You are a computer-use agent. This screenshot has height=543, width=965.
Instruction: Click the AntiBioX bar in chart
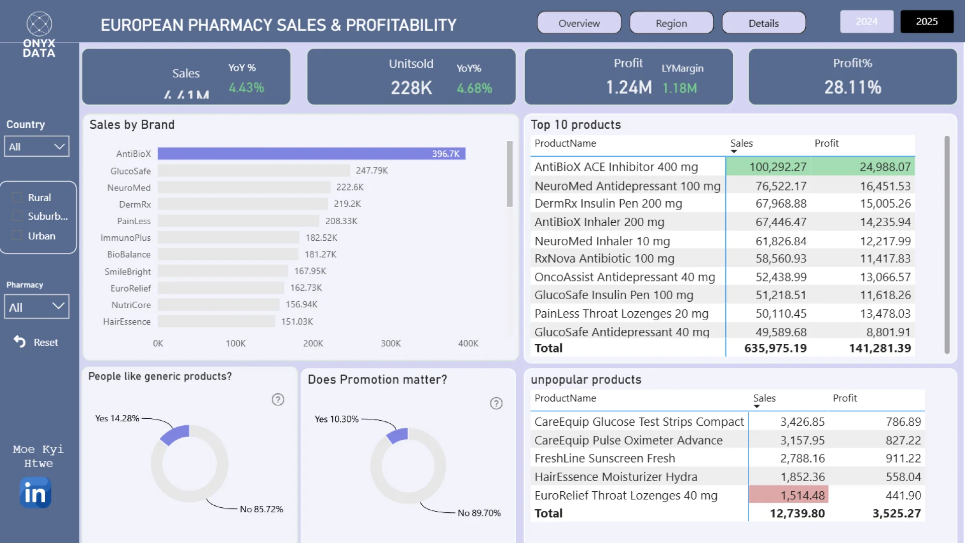312,154
